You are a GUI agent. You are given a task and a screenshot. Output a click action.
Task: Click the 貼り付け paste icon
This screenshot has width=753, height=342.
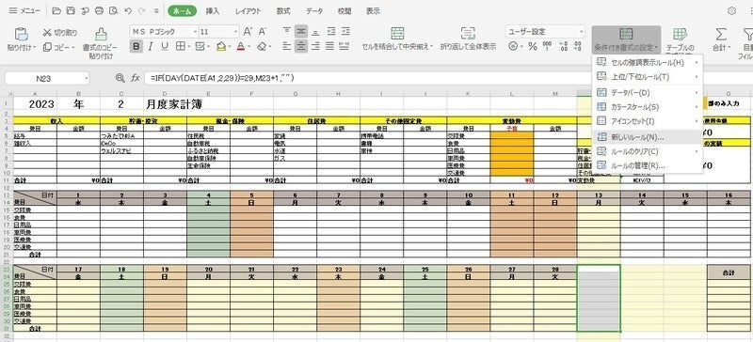[x=21, y=34]
